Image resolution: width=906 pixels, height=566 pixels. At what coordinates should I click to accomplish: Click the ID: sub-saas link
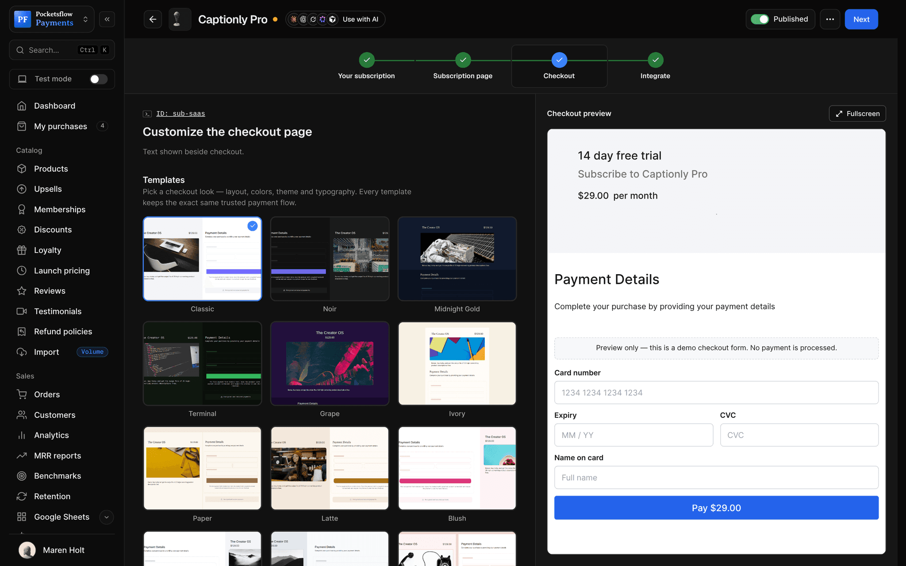pyautogui.click(x=180, y=114)
